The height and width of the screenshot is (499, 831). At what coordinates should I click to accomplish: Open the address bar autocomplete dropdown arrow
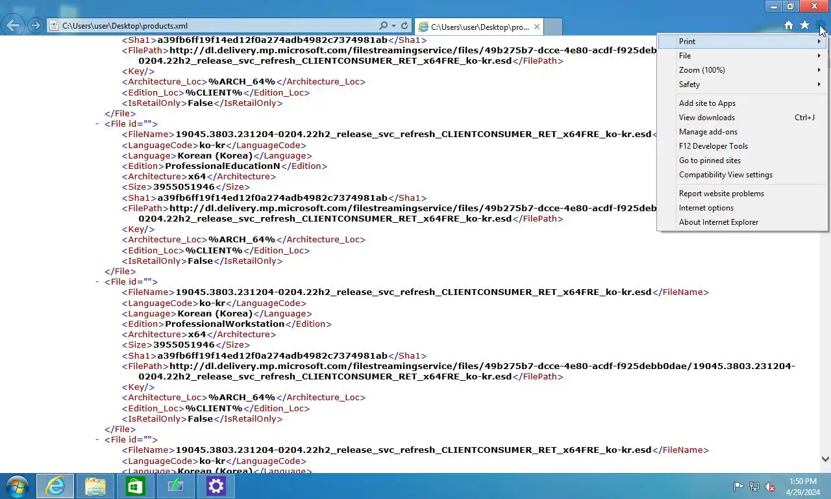pyautogui.click(x=394, y=26)
